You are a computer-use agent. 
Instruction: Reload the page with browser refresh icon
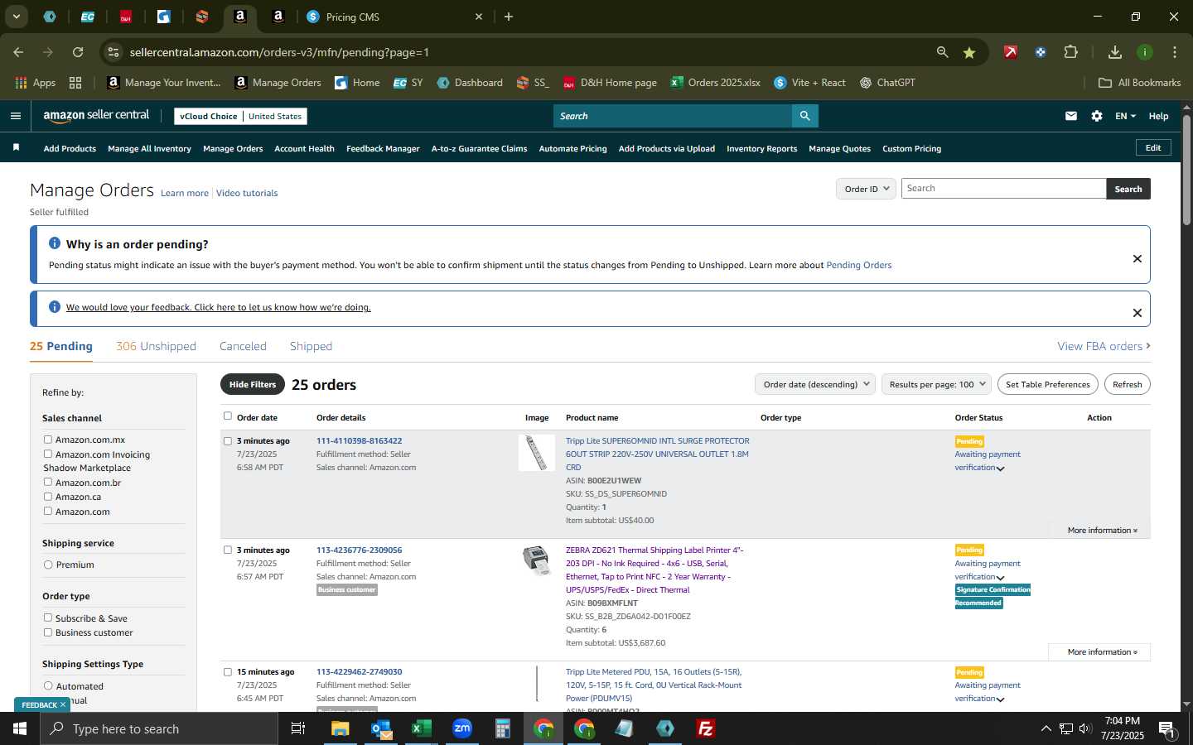(78, 52)
